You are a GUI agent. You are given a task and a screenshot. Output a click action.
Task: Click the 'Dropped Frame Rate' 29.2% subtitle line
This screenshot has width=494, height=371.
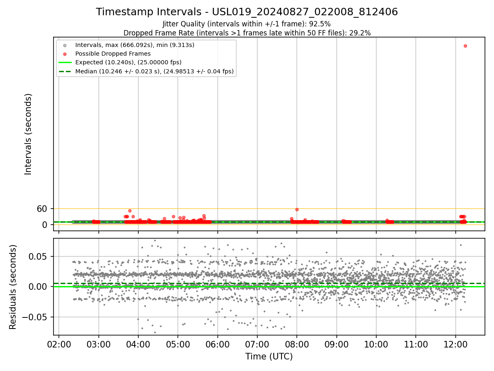pyautogui.click(x=247, y=33)
